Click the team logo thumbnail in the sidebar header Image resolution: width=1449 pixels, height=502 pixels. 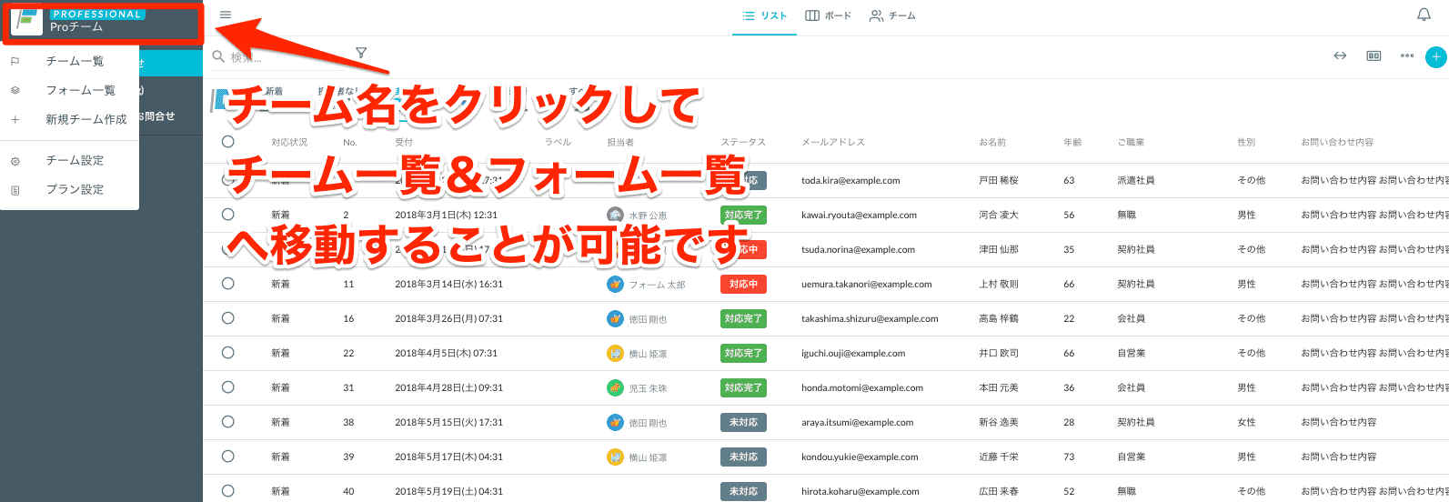point(27,21)
